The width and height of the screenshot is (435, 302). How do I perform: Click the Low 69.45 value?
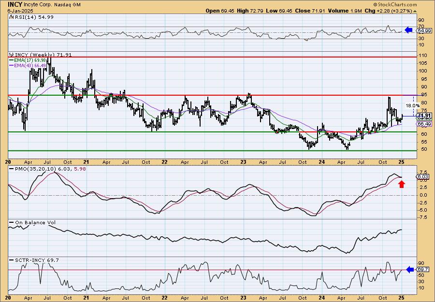tap(278, 11)
